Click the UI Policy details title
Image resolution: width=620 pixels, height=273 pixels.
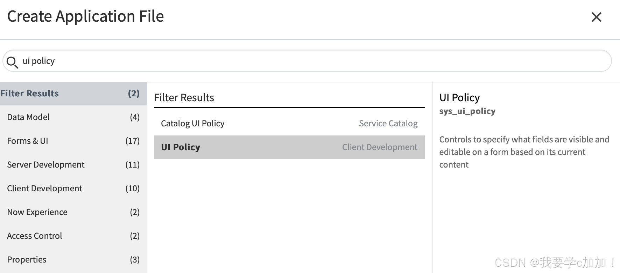[459, 98]
